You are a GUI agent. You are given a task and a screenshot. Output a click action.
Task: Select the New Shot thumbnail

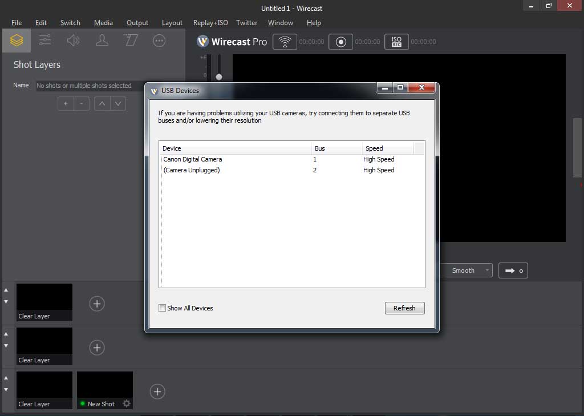tap(105, 390)
